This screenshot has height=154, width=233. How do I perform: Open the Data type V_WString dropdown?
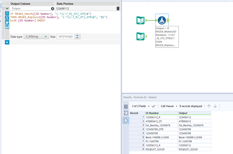36,37
